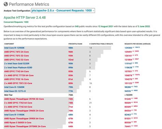
Task: Click the globe icon beside Performance Metrics
Action: 6,4
